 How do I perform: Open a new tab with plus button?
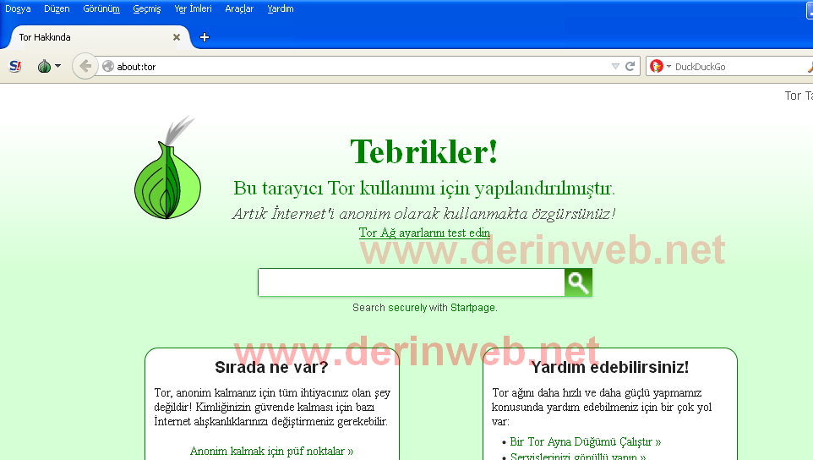click(x=205, y=37)
